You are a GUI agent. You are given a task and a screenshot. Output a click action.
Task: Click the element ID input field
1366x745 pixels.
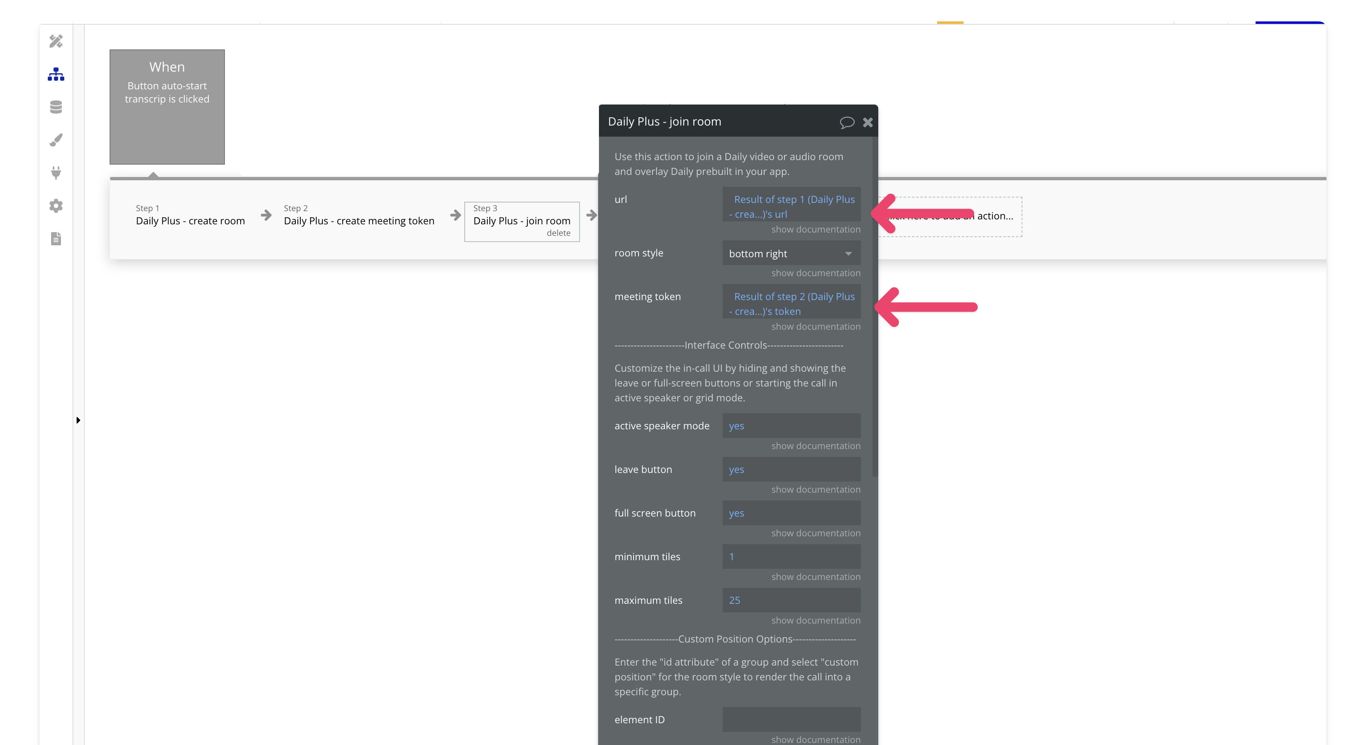(791, 719)
